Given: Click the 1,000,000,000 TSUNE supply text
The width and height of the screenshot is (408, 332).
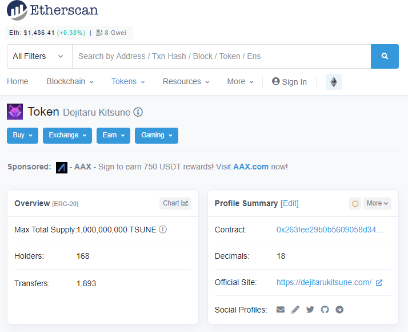Looking at the screenshot, I should click(x=117, y=230).
